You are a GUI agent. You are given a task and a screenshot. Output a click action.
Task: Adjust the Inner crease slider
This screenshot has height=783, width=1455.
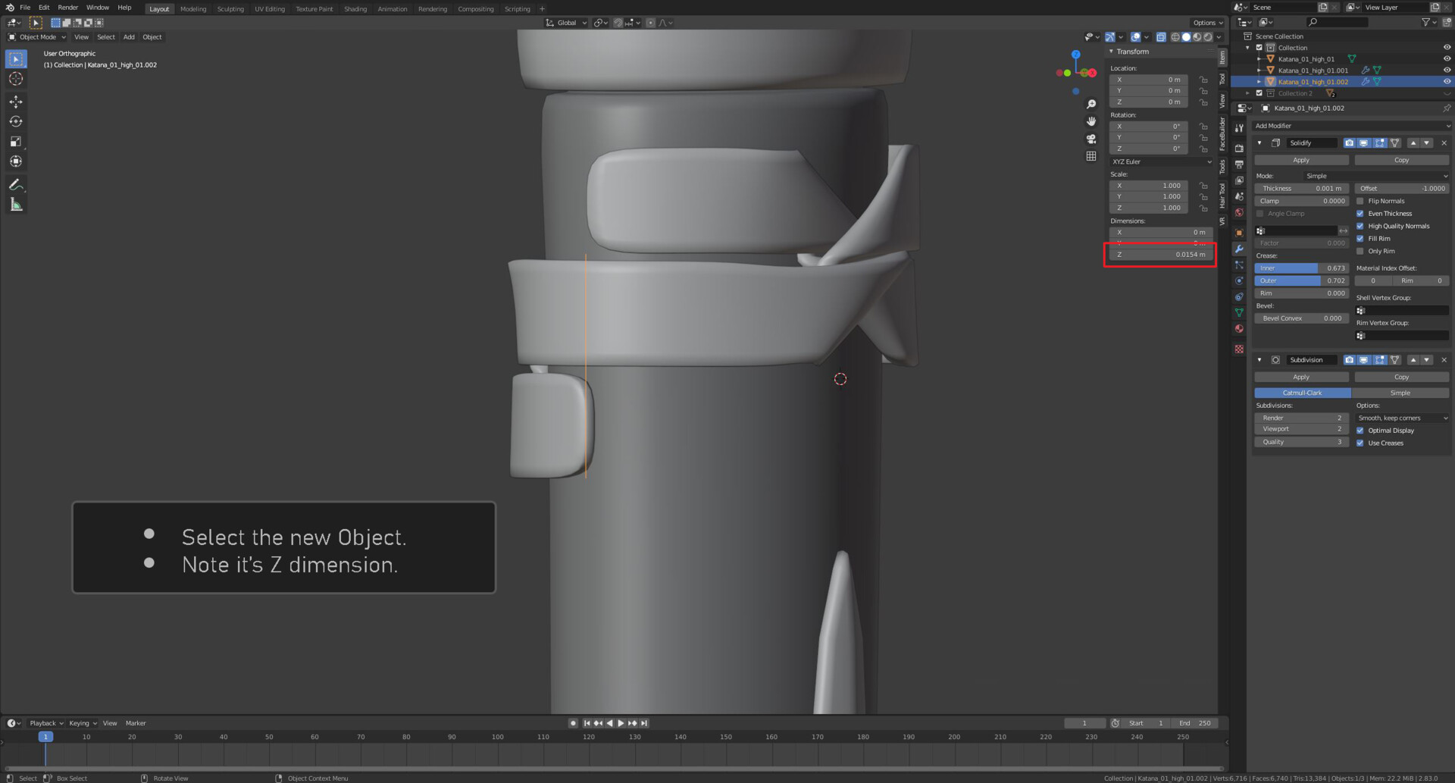(x=1300, y=268)
